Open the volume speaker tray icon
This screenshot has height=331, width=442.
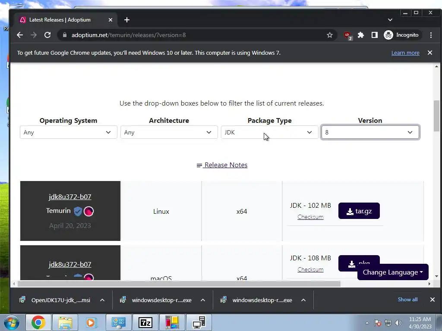398,323
